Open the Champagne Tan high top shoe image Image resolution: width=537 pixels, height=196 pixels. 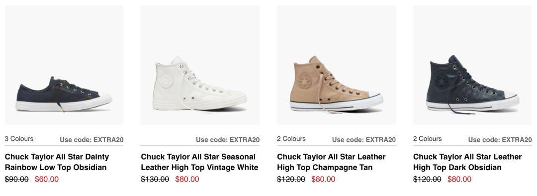(x=336, y=65)
